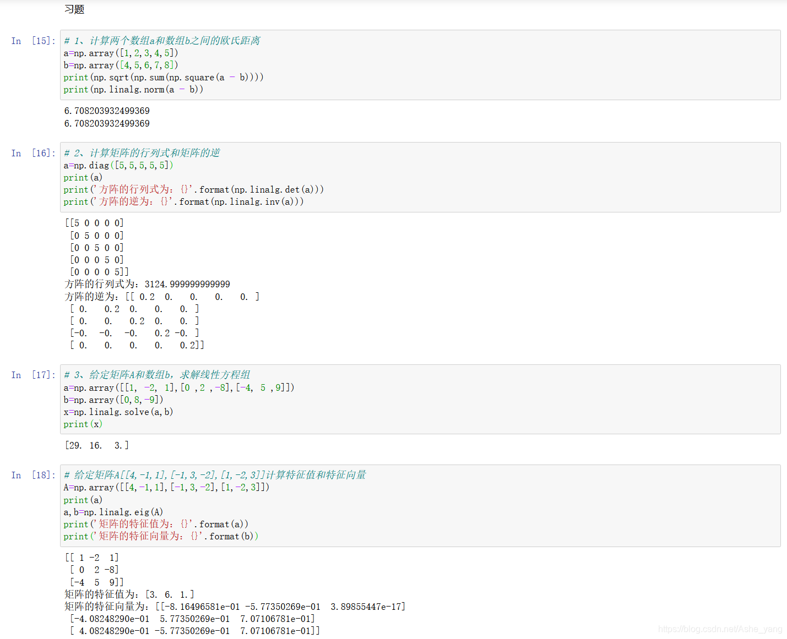Click last eigenvector row ending 7.07106781e-01]]
Viewport: 787px width, 639px height.
point(195,631)
